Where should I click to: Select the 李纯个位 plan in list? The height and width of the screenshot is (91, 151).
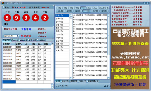tap(62, 22)
